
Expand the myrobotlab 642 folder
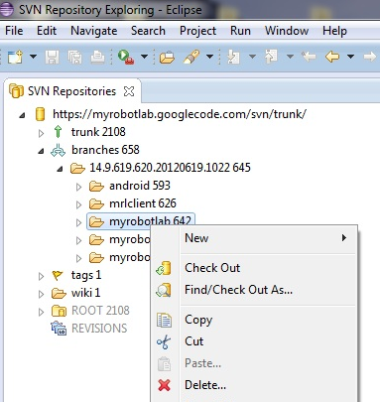pos(78,222)
